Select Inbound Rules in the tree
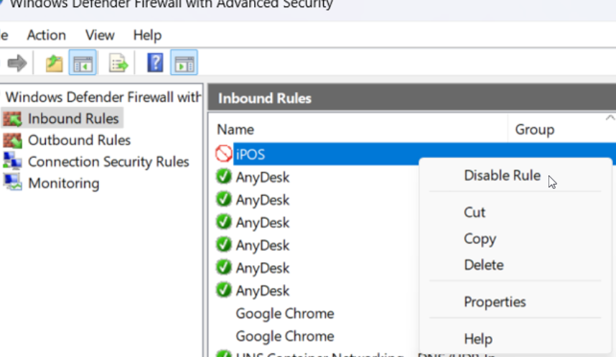Viewport: 616px width, 357px height. pyautogui.click(x=73, y=119)
